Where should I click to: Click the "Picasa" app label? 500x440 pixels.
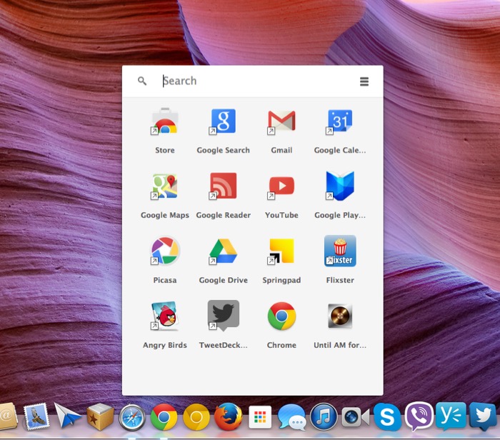click(165, 280)
